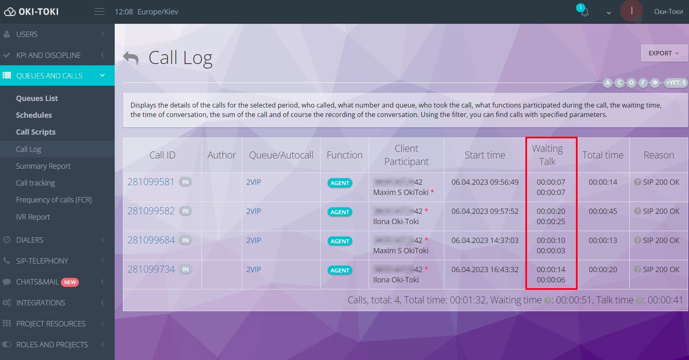Expand ROLES AND PROJECTS menu section

coord(57,344)
